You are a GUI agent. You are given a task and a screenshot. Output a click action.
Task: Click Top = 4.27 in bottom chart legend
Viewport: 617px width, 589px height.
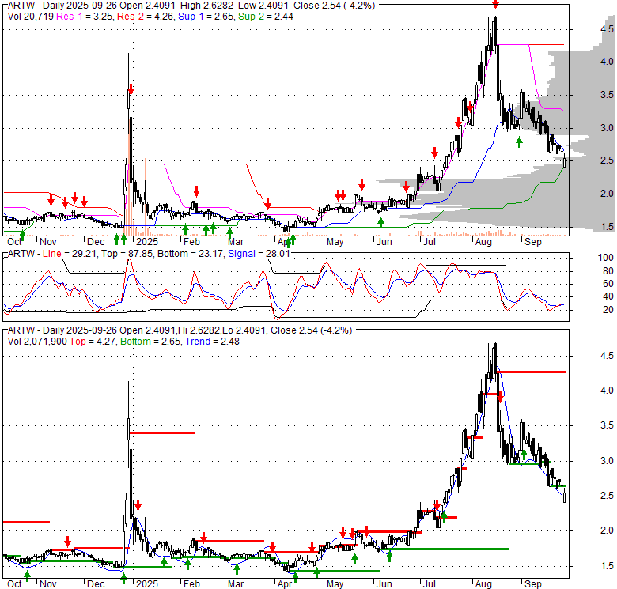tap(93, 342)
